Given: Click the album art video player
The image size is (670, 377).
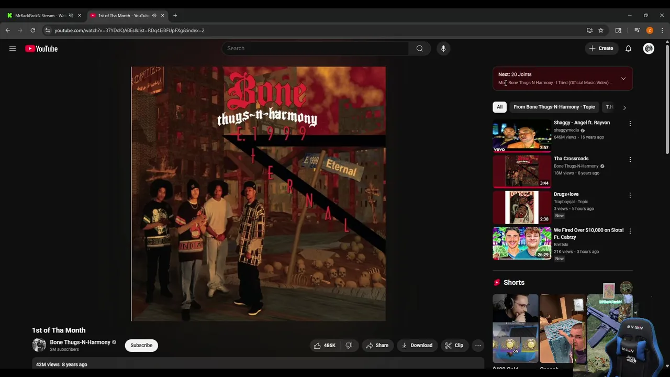Looking at the screenshot, I should tap(258, 194).
